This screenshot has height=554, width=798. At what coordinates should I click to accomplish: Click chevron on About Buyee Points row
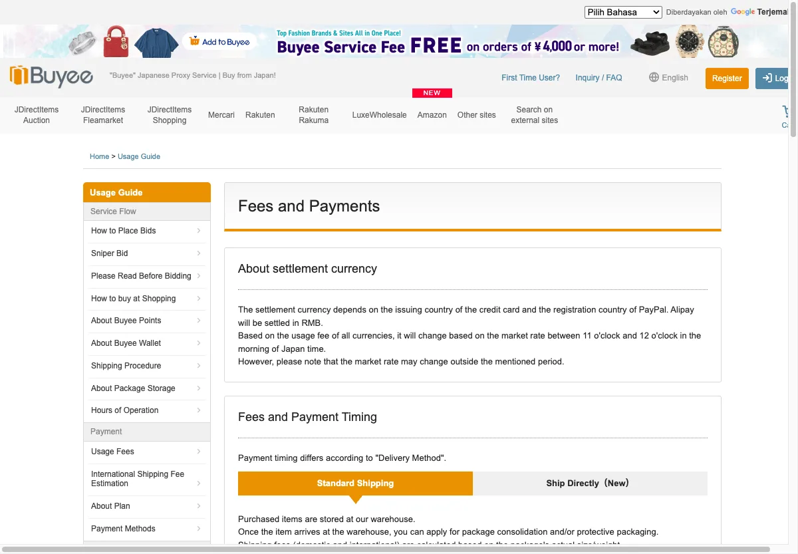tap(199, 321)
